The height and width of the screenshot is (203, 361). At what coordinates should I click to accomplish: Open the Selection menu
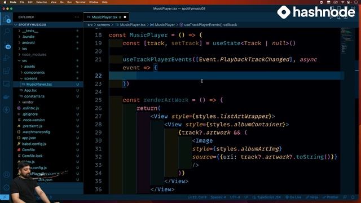(42, 2)
